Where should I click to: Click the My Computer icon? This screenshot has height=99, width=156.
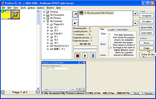coord(48,21)
